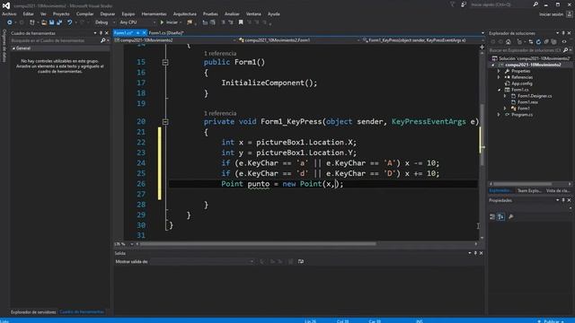This screenshot has height=323, width=575.
Task: Pin the Cuadro de herramientas panel
Action: click(x=101, y=33)
